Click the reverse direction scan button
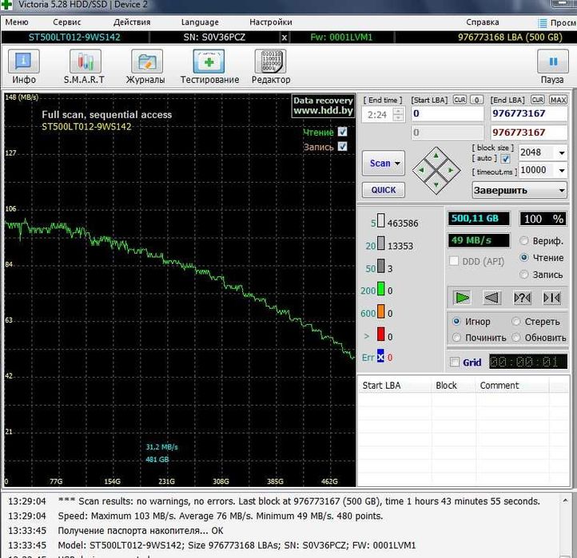The image size is (577, 558). pos(492,297)
